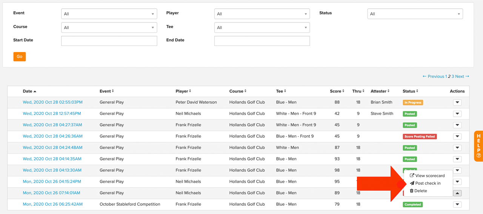Image resolution: width=483 pixels, height=214 pixels.
Task: Click the White - Men tee cell
Action: [x=287, y=147]
